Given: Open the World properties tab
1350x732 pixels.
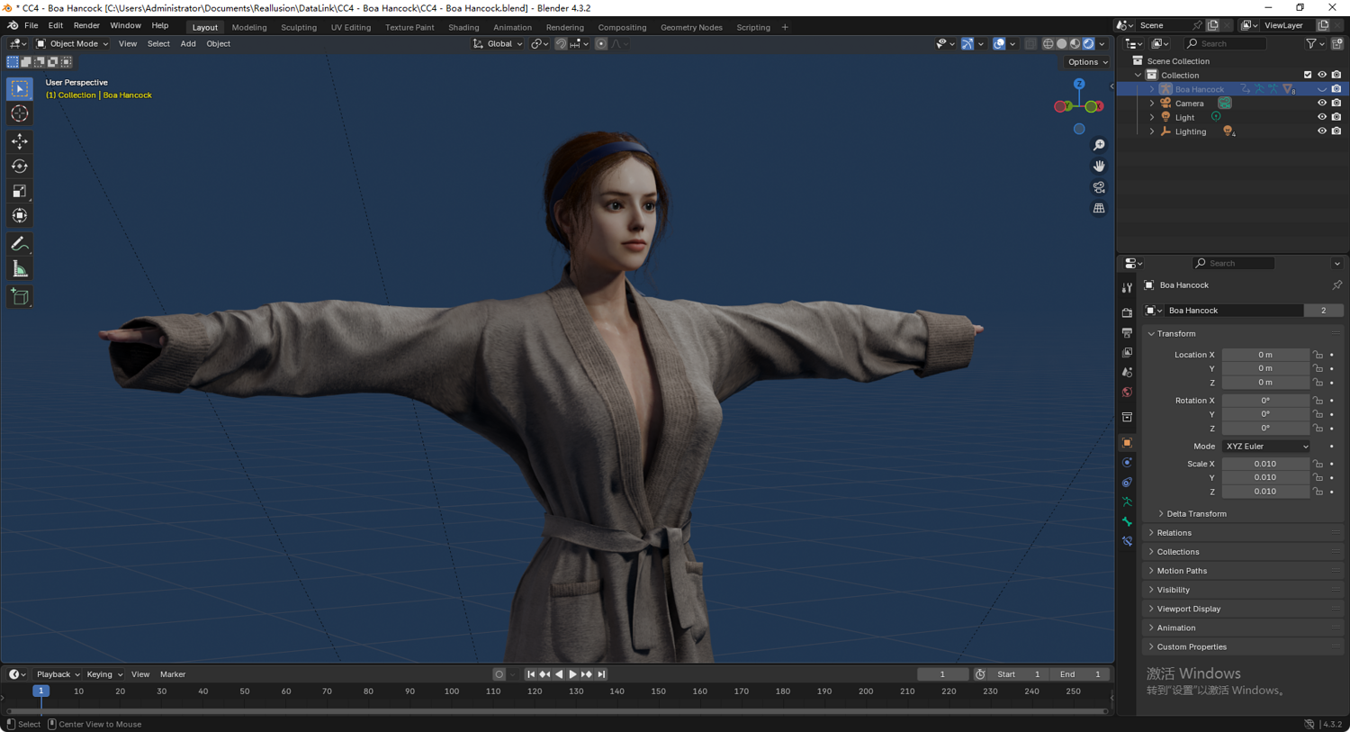Looking at the screenshot, I should click(1127, 392).
